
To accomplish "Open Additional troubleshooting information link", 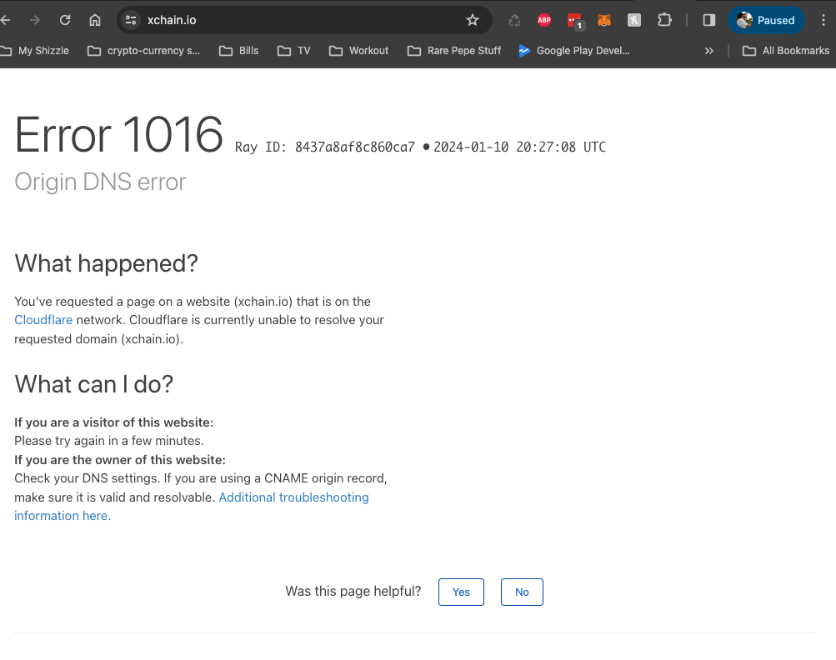I will (x=192, y=507).
